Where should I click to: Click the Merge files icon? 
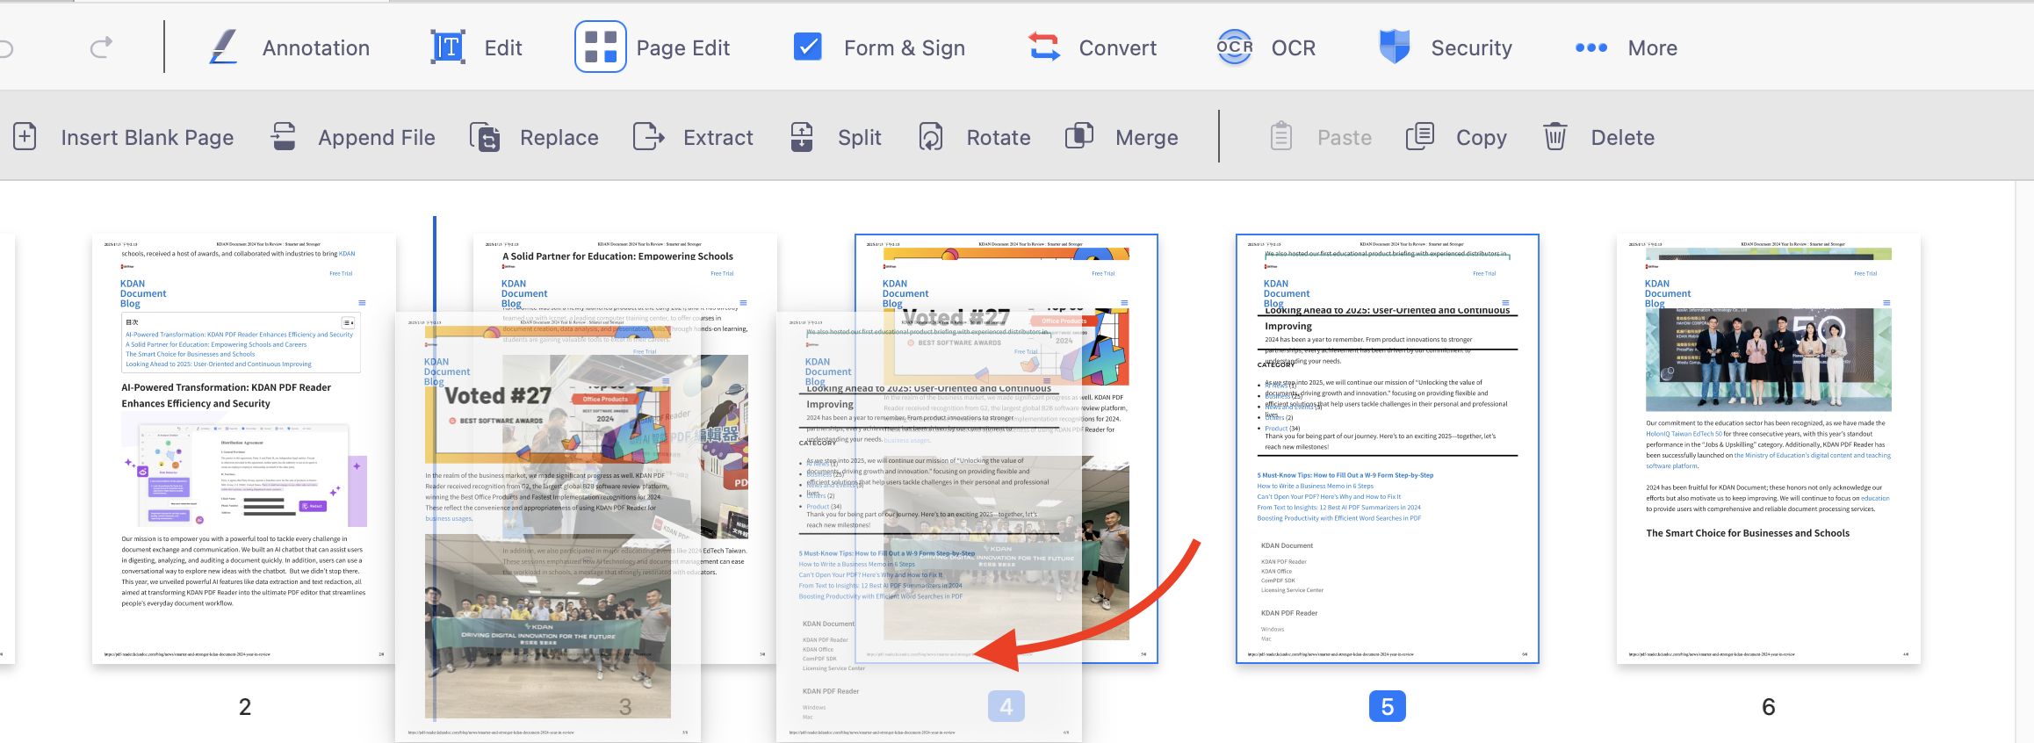coord(1079,136)
